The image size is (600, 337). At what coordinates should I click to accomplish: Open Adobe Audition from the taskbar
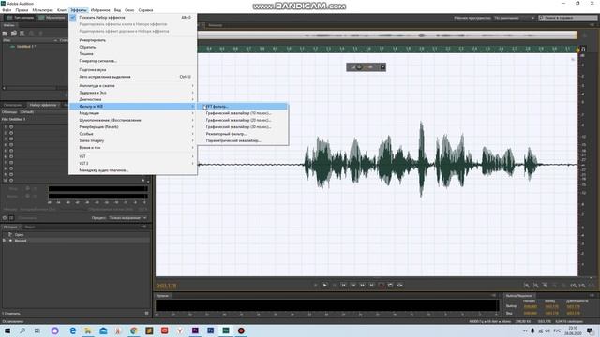point(226,330)
